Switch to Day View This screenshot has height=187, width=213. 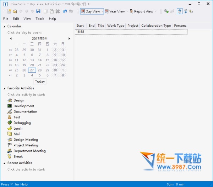[91, 11]
